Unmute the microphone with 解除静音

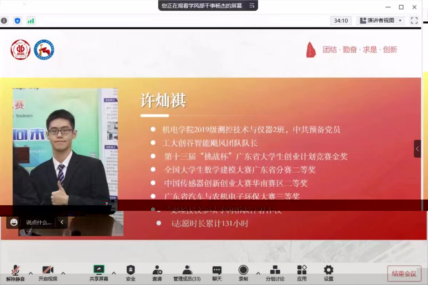[x=15, y=273]
